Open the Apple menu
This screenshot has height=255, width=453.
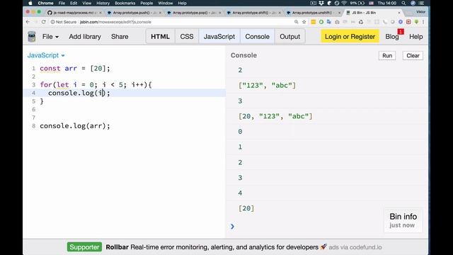30,3
